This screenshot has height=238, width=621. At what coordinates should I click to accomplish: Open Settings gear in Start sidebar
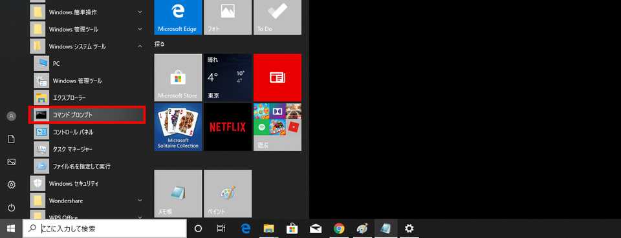[12, 184]
